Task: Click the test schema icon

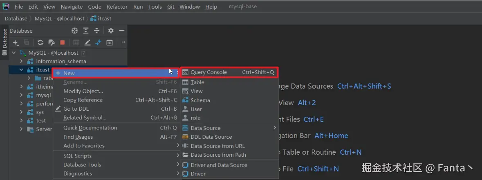Action: tap(30, 120)
